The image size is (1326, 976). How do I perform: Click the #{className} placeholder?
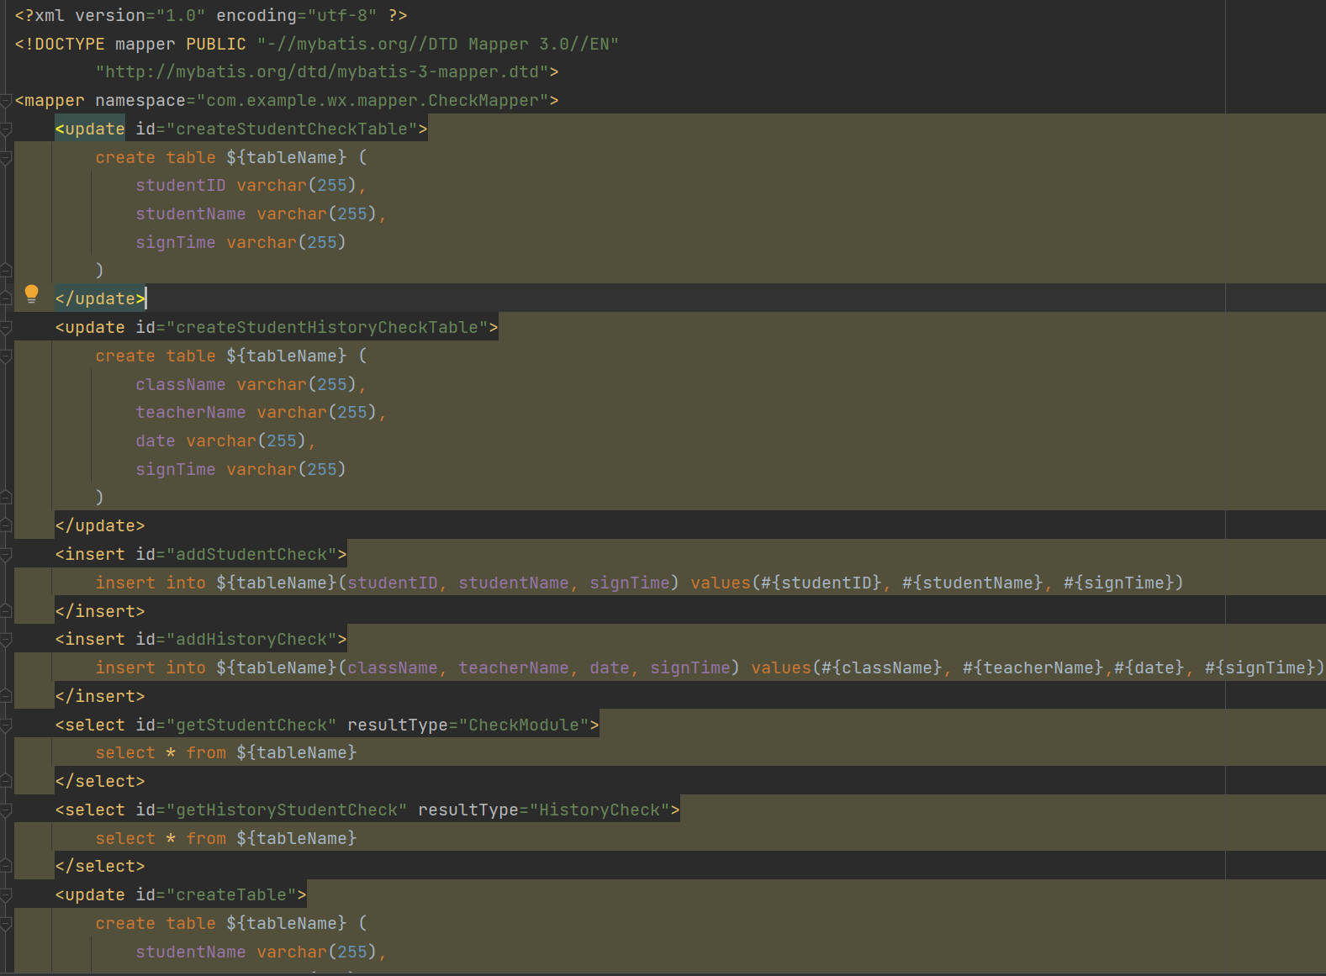[882, 668]
